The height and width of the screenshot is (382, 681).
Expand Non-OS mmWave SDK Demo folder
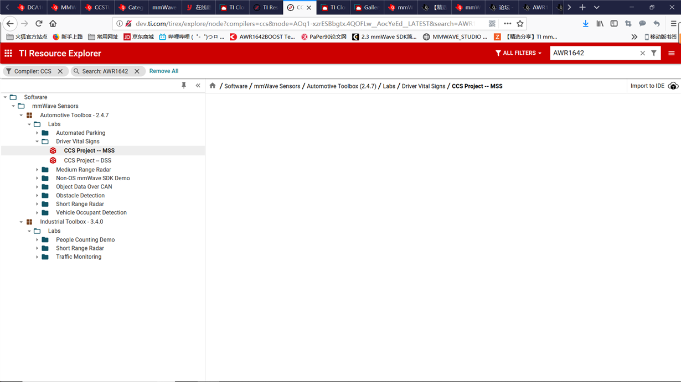point(37,179)
